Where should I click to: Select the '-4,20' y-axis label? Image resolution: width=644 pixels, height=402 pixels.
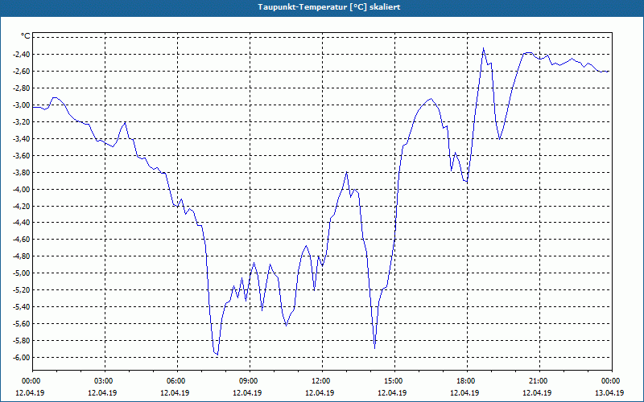21,206
